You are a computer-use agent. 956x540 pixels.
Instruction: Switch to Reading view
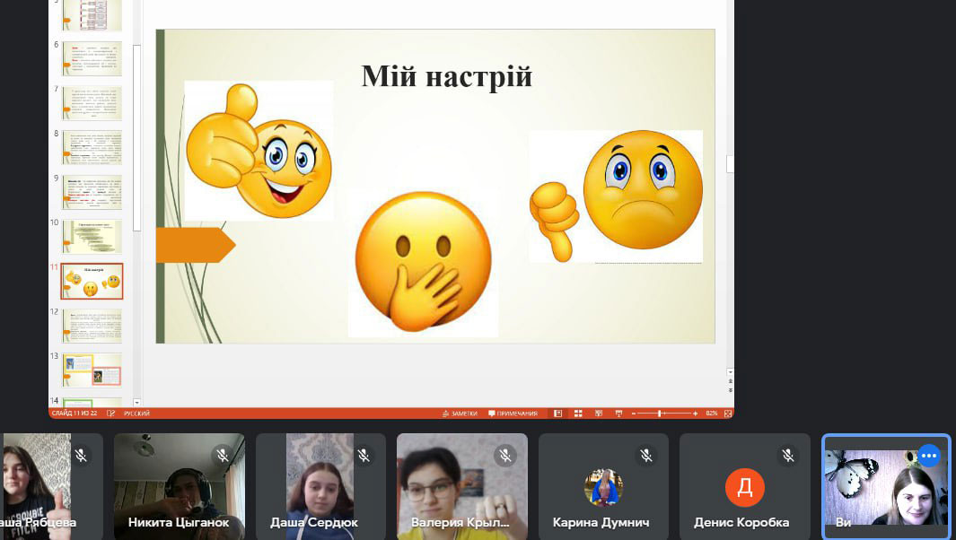point(599,414)
